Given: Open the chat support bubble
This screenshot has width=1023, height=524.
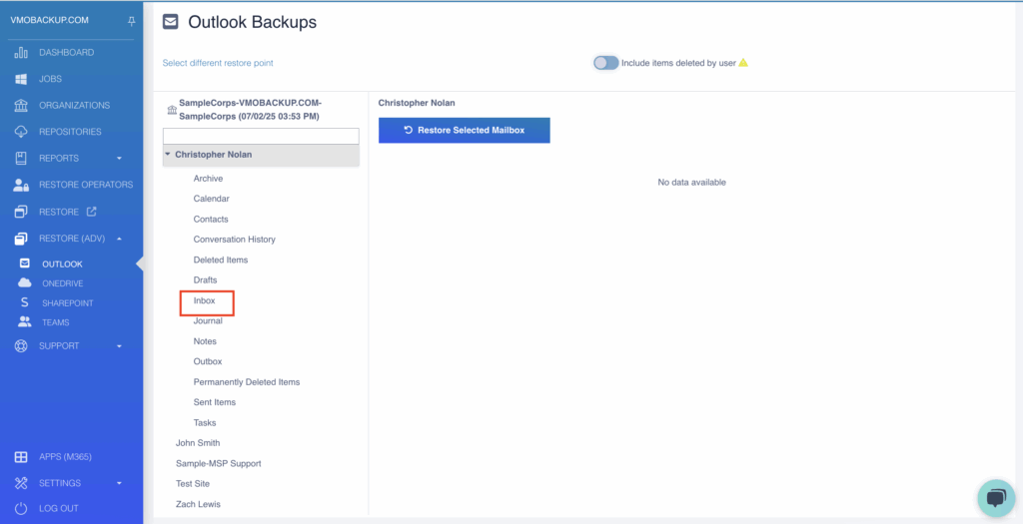Looking at the screenshot, I should (996, 499).
